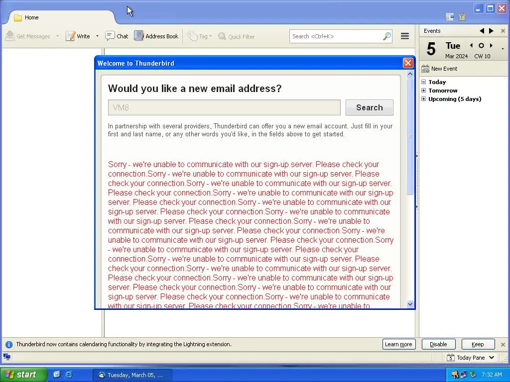Open the Write button dropdown arrow
The width and height of the screenshot is (510, 382).
click(x=97, y=36)
